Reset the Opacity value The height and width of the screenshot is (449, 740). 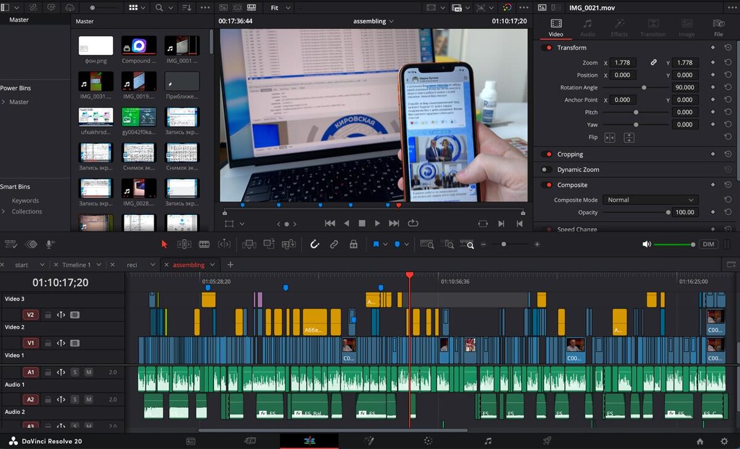coord(728,212)
